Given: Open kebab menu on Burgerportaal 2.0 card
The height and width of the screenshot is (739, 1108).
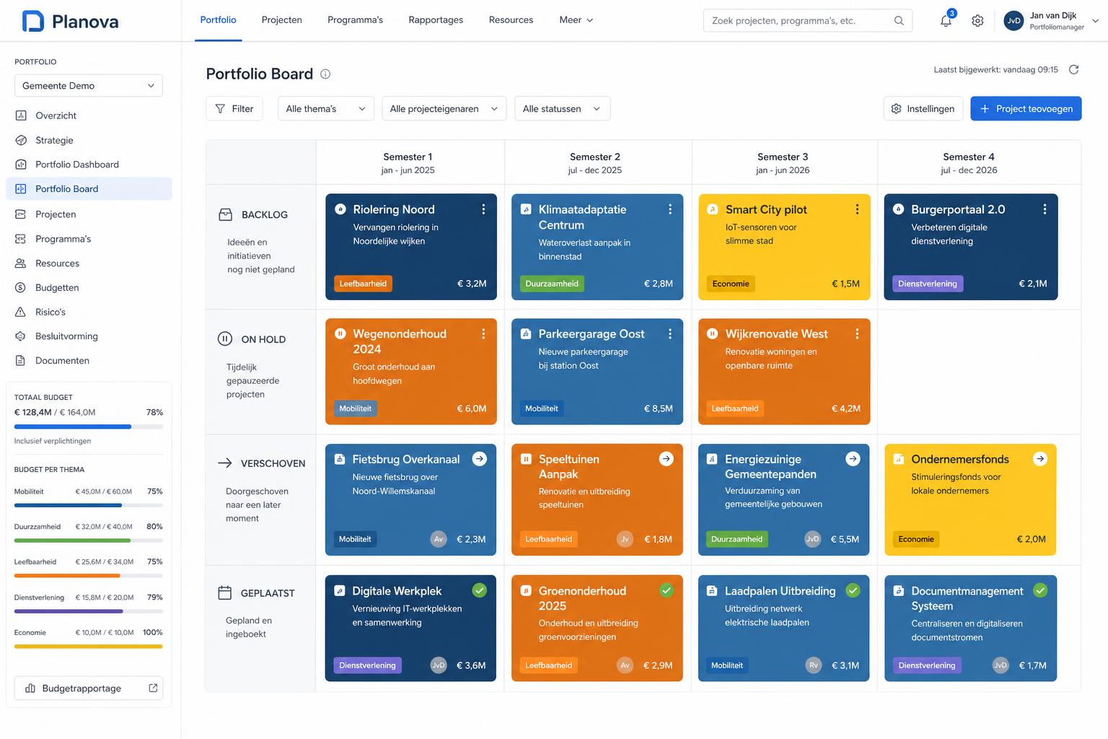Looking at the screenshot, I should tap(1045, 209).
